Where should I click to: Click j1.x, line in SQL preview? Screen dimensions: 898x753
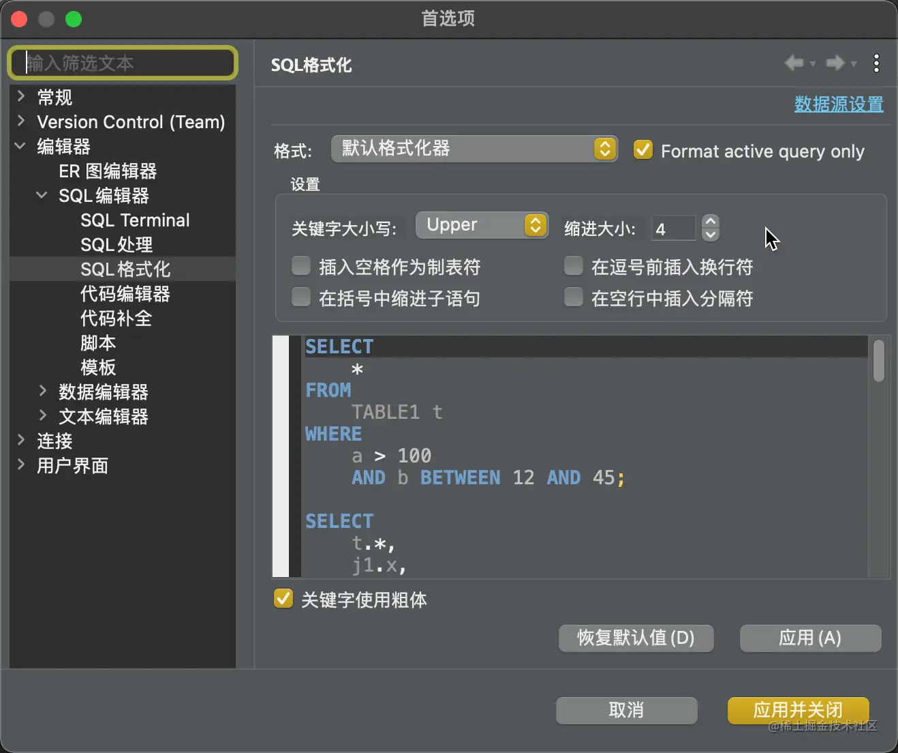[379, 565]
